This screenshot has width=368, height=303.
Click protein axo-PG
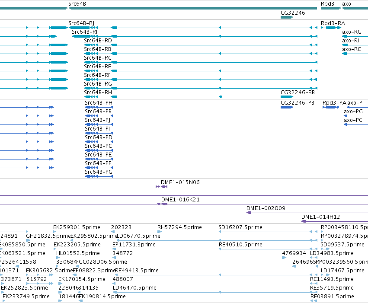pyautogui.click(x=353, y=112)
